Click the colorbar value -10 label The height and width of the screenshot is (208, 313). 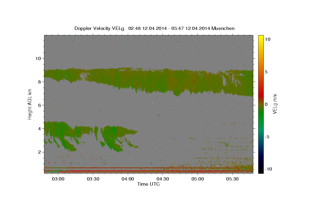268,169
